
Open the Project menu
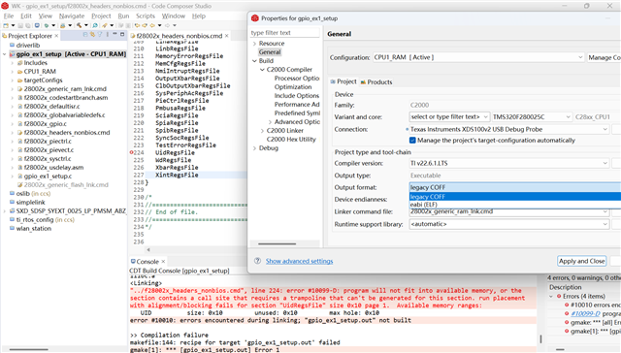click(101, 16)
